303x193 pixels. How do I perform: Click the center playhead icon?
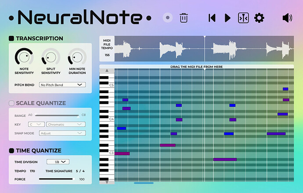[x=243, y=18]
